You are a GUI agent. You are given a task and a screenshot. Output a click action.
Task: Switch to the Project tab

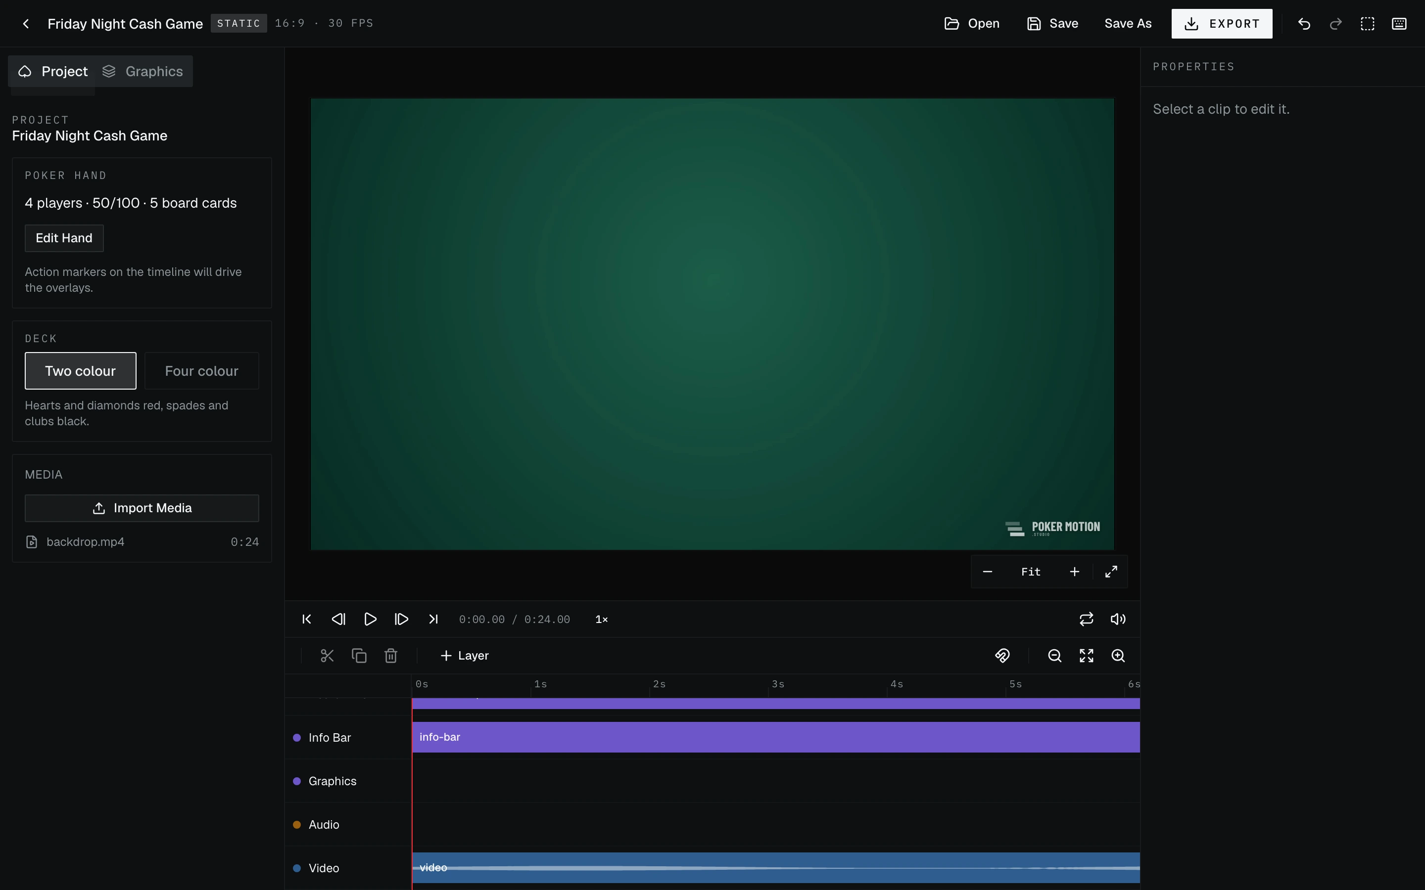tap(53, 71)
